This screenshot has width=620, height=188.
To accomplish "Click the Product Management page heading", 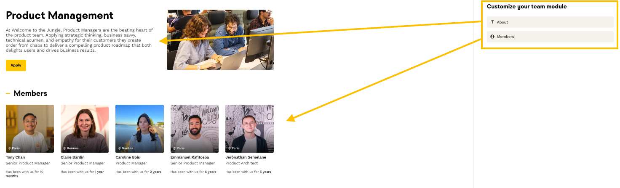I will point(59,16).
